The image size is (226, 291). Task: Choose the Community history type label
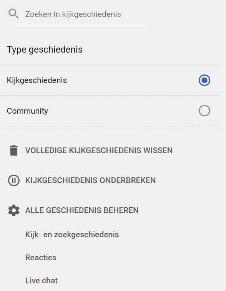27,111
